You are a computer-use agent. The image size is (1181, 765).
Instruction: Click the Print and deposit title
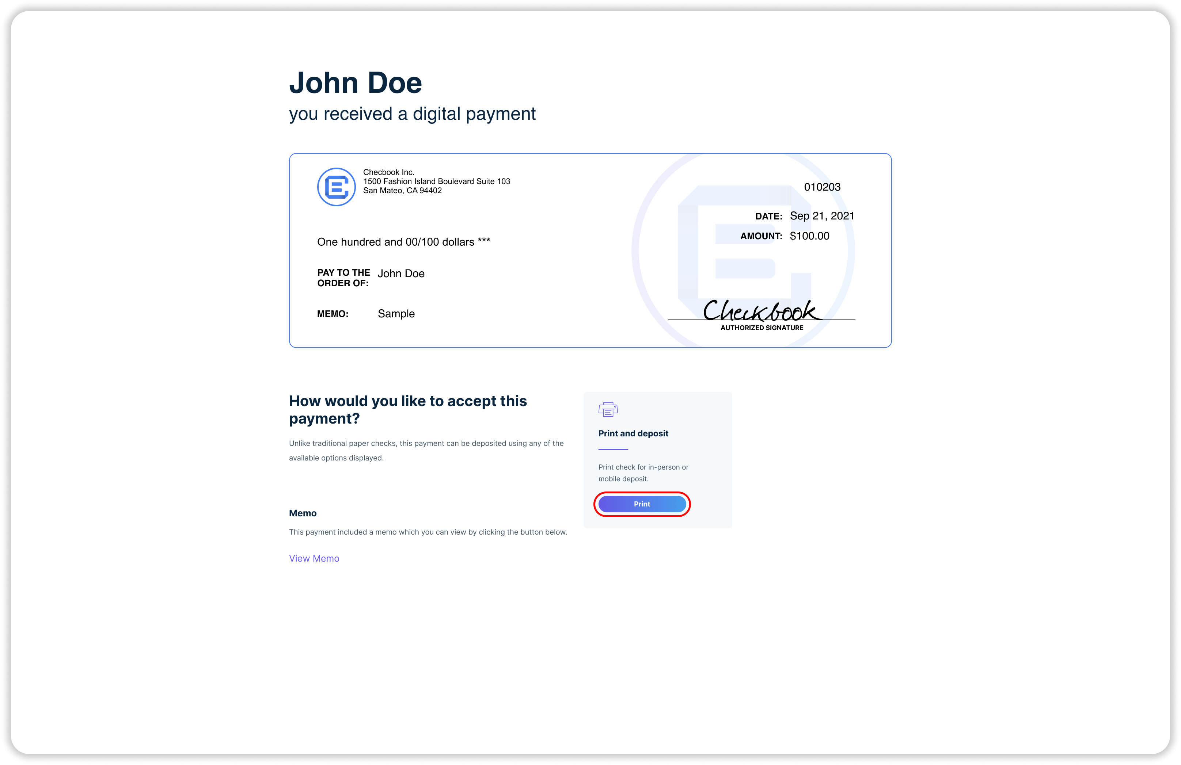(x=633, y=433)
